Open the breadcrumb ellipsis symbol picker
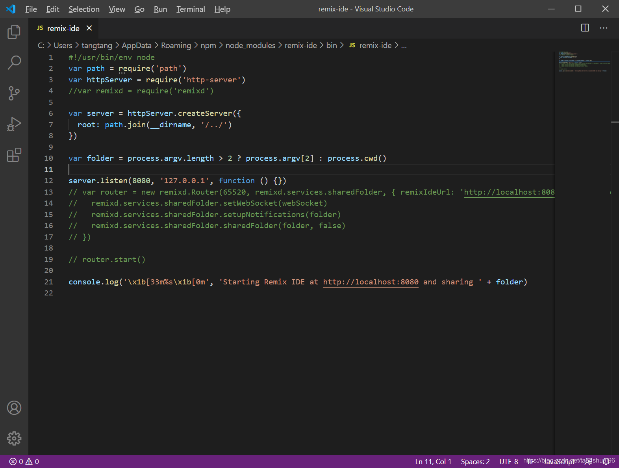Screen dimensions: 619x468 point(404,46)
